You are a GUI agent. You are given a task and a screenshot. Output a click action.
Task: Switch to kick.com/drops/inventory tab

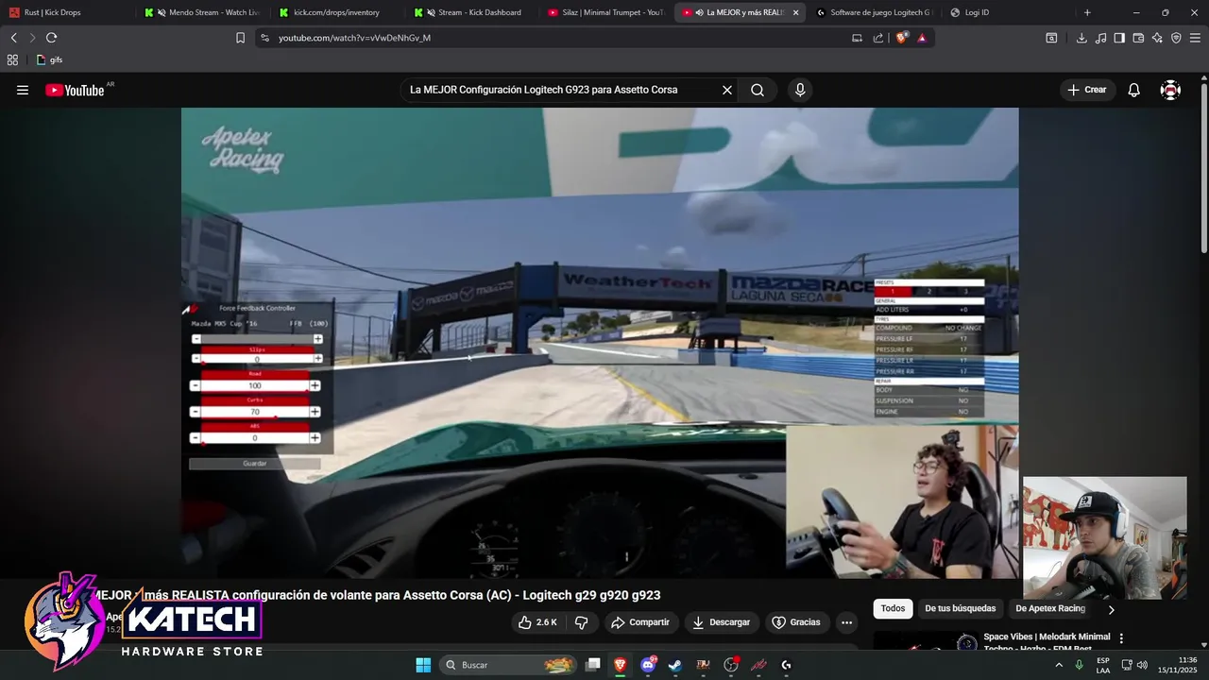pos(338,12)
